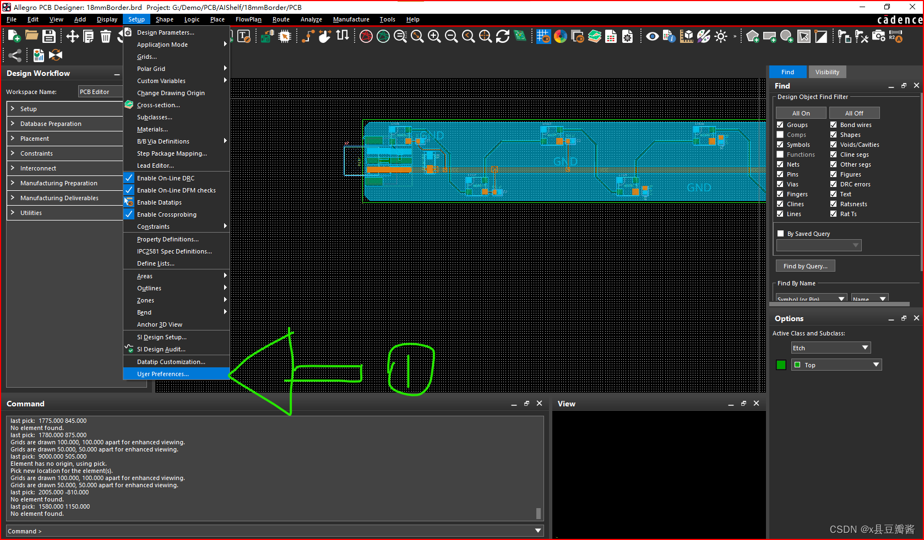924x540 pixels.
Task: Open the Manufacture menu
Action: coord(351,19)
